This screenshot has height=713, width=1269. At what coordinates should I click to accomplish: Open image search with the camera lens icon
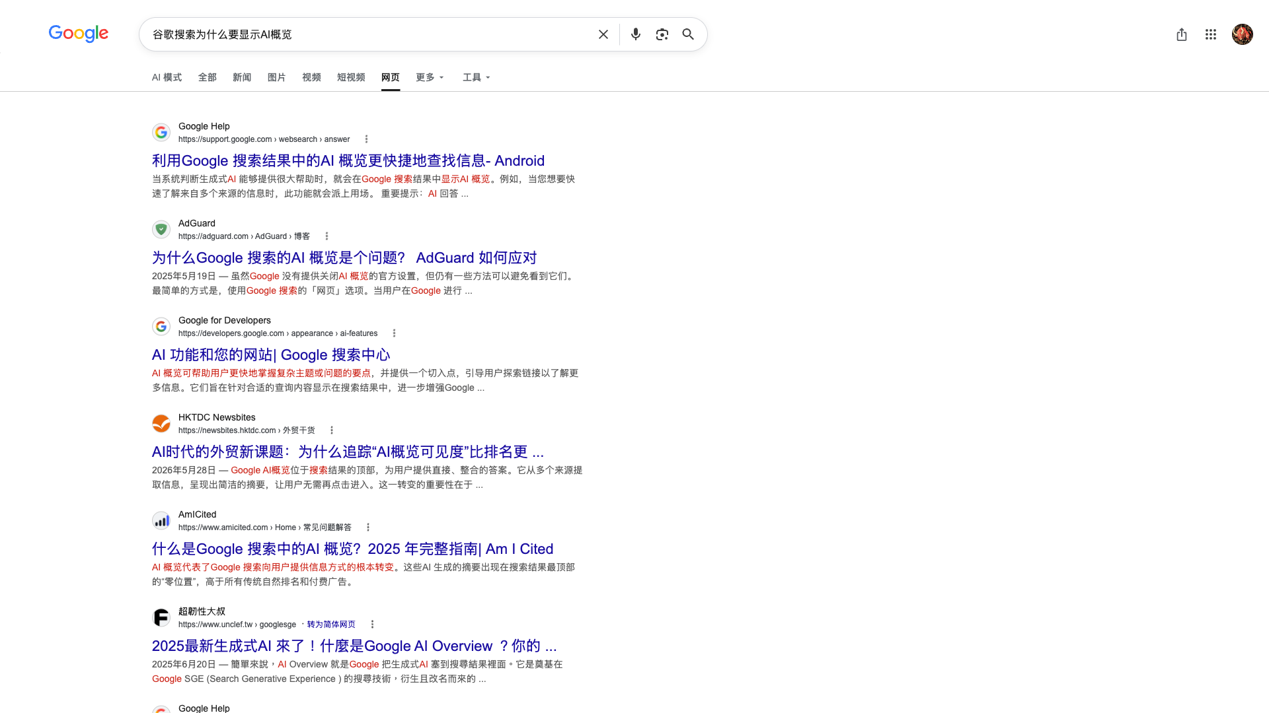[x=662, y=34]
